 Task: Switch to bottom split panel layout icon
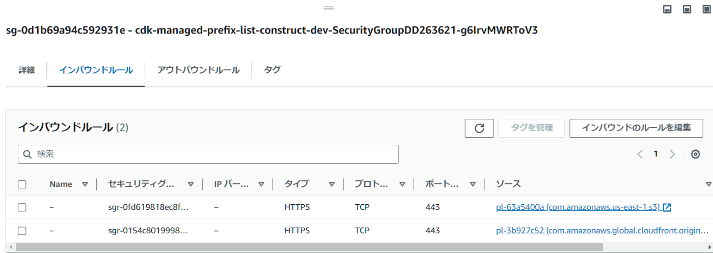pyautogui.click(x=667, y=9)
